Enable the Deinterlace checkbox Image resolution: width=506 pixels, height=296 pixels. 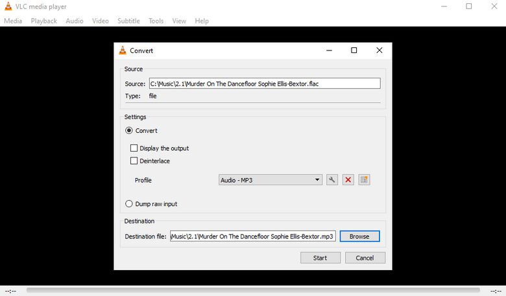pyautogui.click(x=134, y=161)
